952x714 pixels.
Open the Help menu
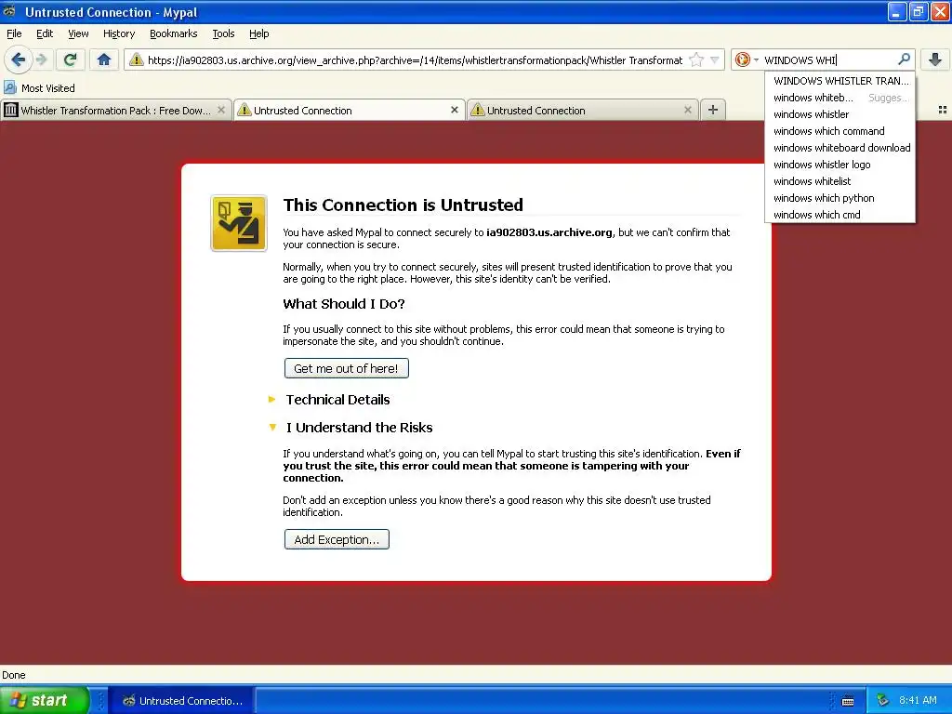(x=258, y=33)
